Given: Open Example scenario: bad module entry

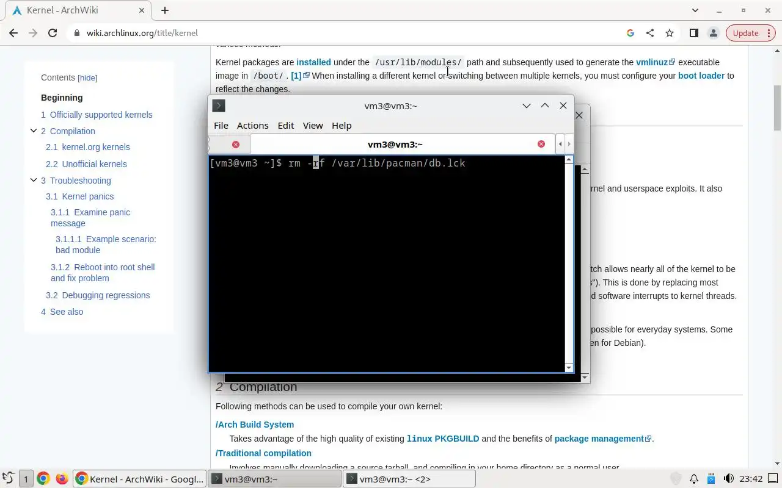Looking at the screenshot, I should 106,245.
